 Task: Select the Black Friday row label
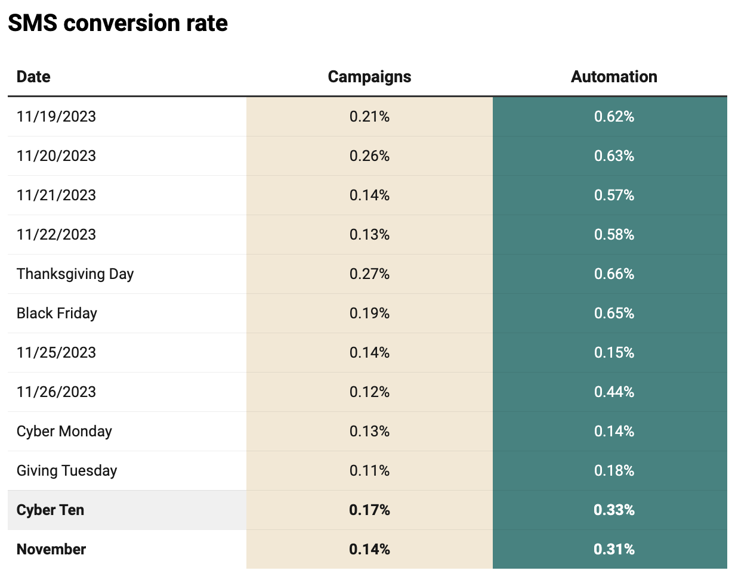pyautogui.click(x=57, y=313)
